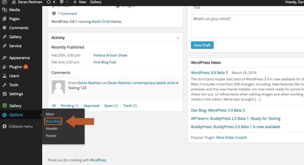Click the plus icon next to New
This screenshot has width=304, height=165.
tap(75, 2)
